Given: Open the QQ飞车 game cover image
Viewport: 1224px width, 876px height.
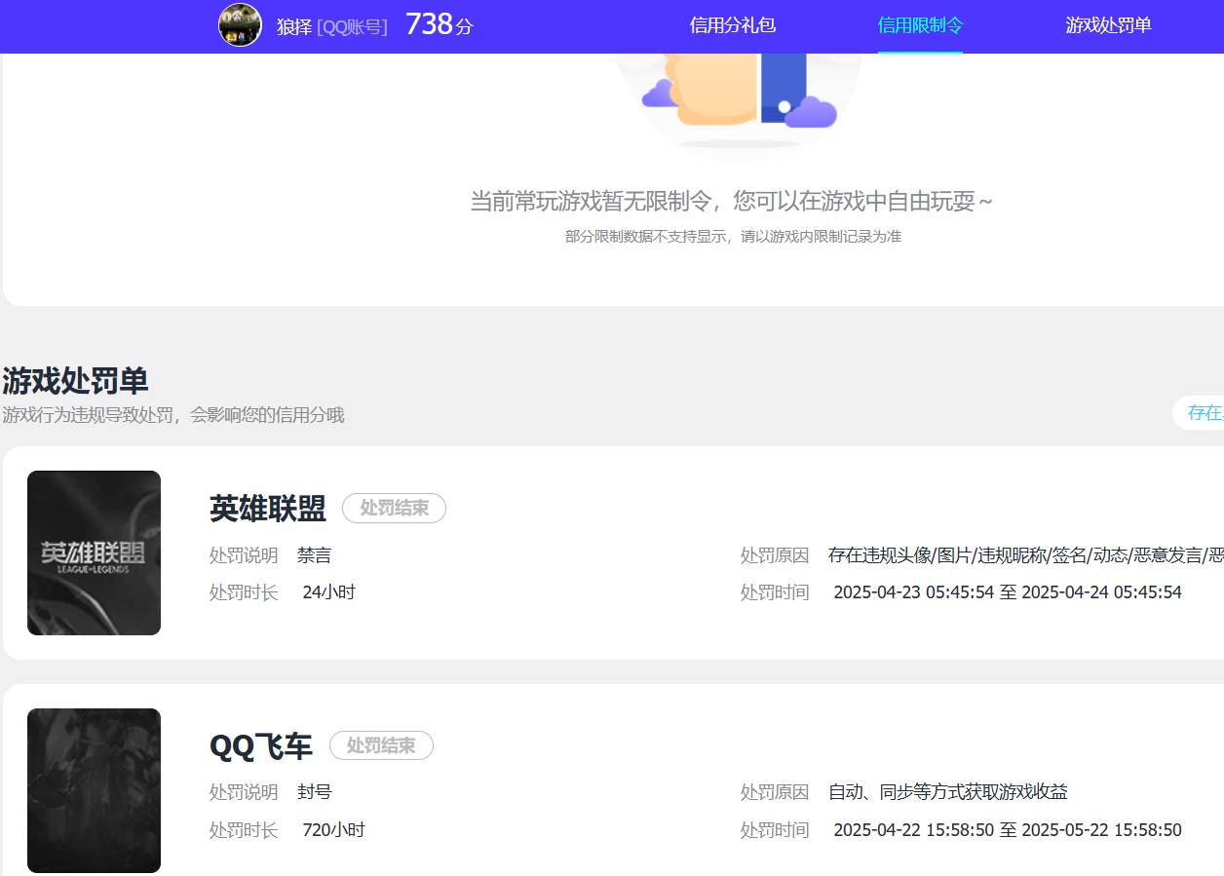Looking at the screenshot, I should (x=94, y=790).
